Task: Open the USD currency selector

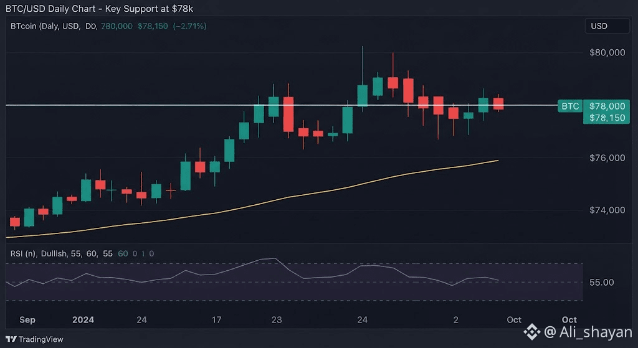Action: (607, 26)
